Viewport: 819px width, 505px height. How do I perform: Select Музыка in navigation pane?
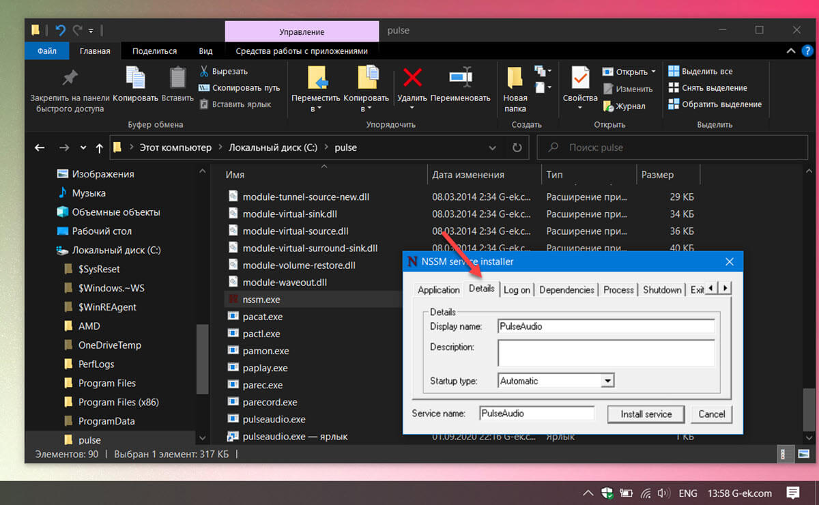pyautogui.click(x=89, y=193)
